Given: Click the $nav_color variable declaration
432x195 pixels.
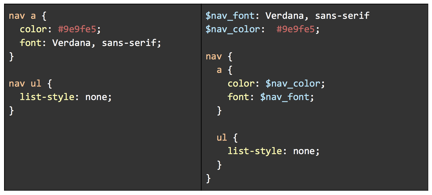Looking at the screenshot, I should click(x=233, y=29).
